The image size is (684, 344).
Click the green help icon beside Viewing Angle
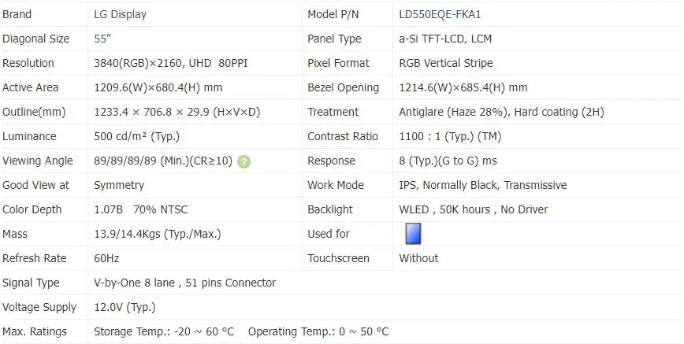pyautogui.click(x=244, y=161)
